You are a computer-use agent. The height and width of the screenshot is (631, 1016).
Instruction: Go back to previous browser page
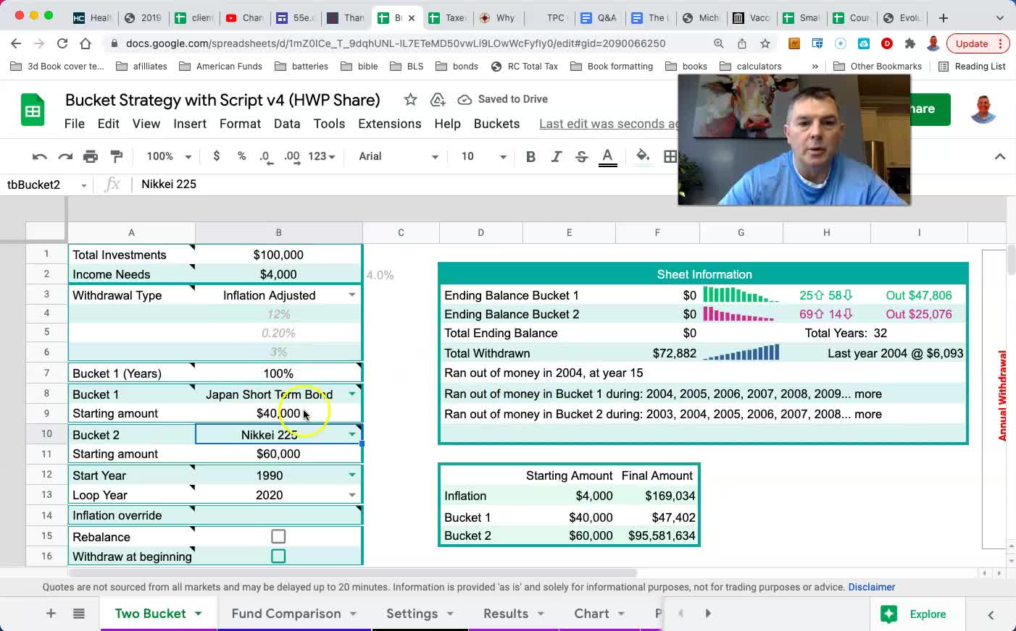[16, 43]
